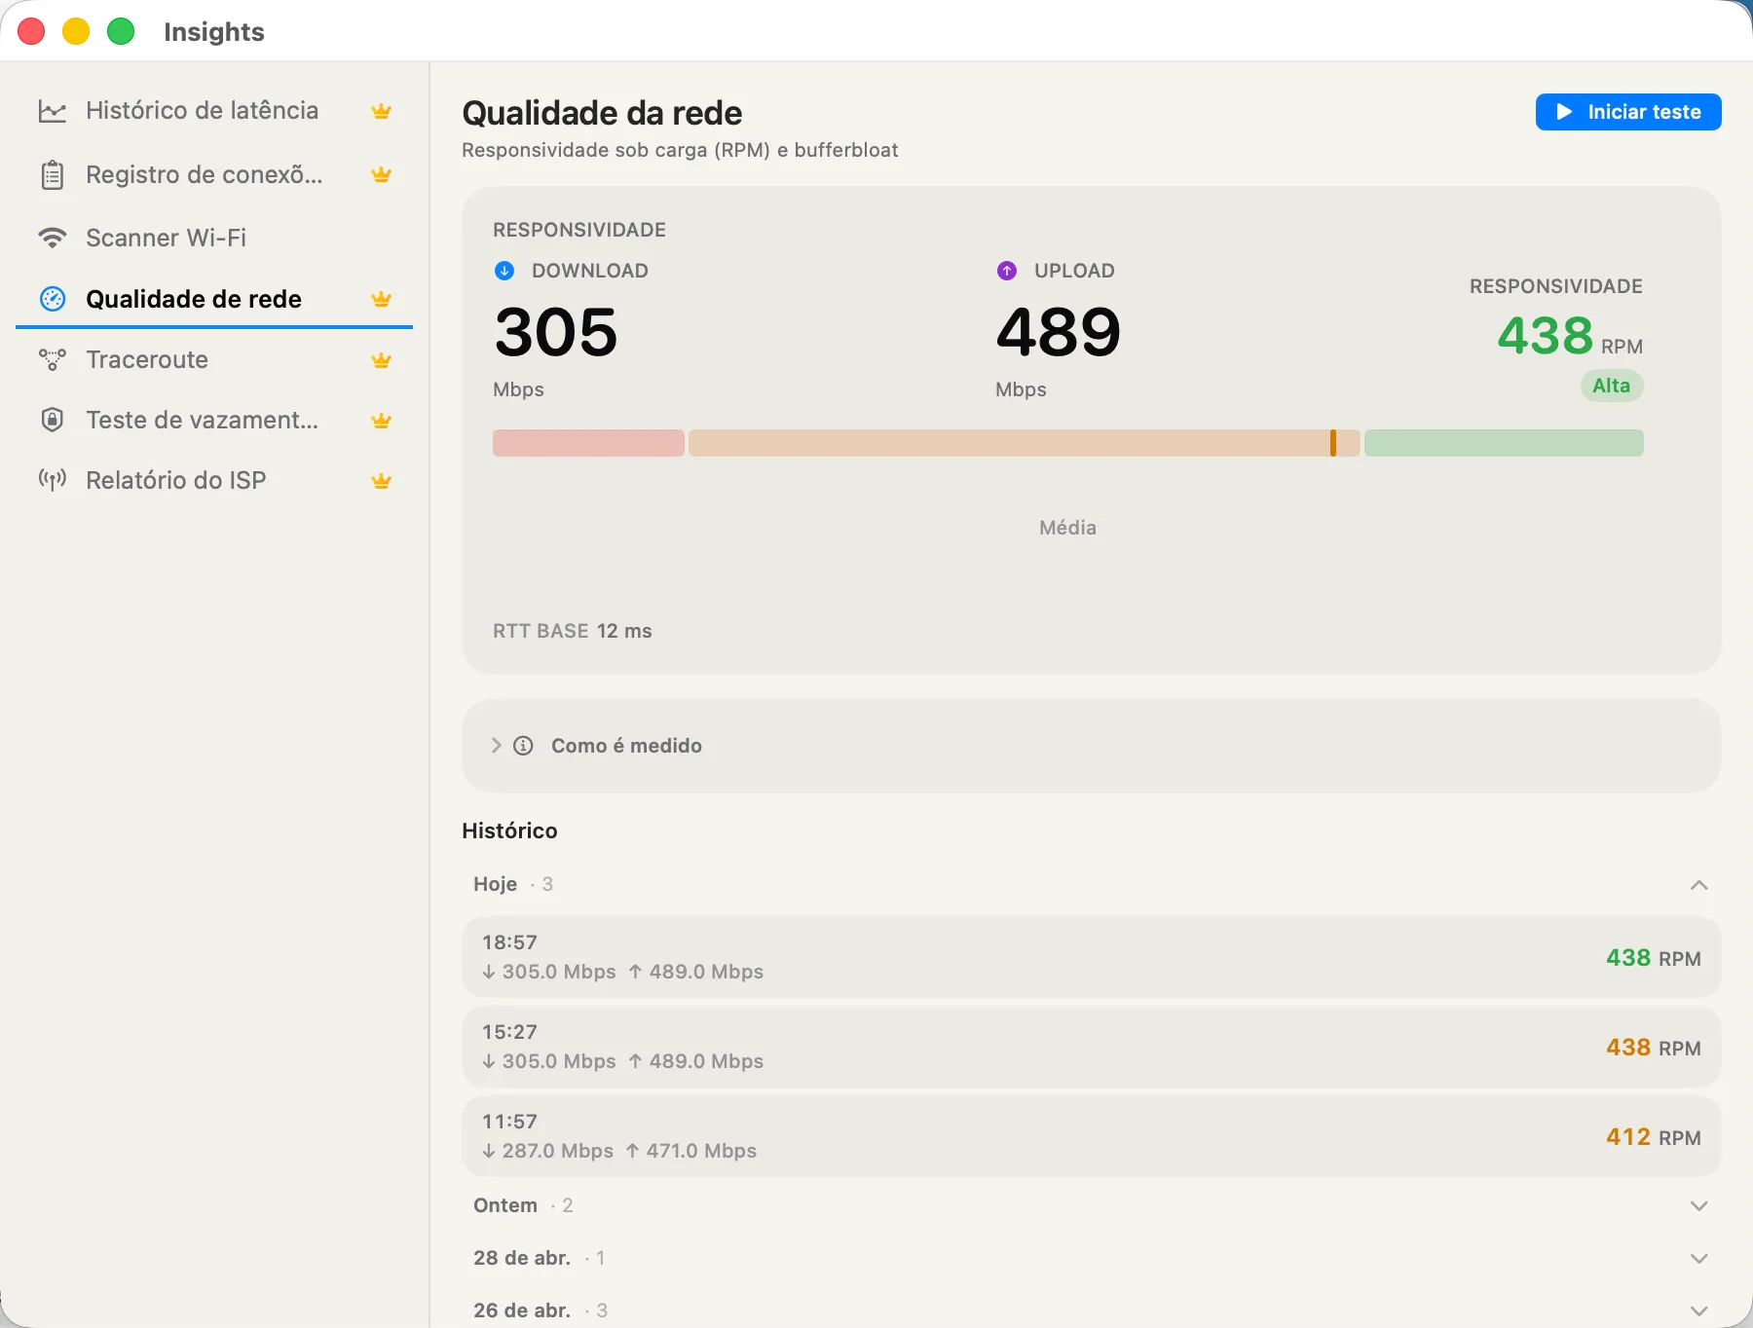Click the 412 RPM value in history
This screenshot has height=1328, width=1753.
[x=1654, y=1137]
